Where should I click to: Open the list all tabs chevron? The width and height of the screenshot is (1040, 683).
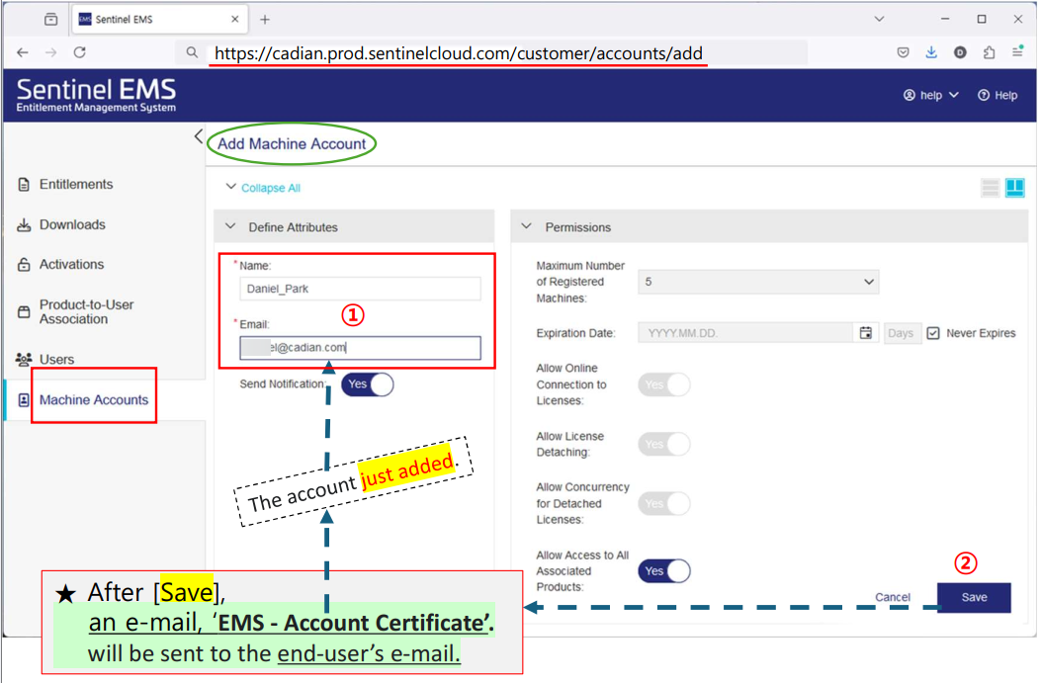pyautogui.click(x=879, y=19)
